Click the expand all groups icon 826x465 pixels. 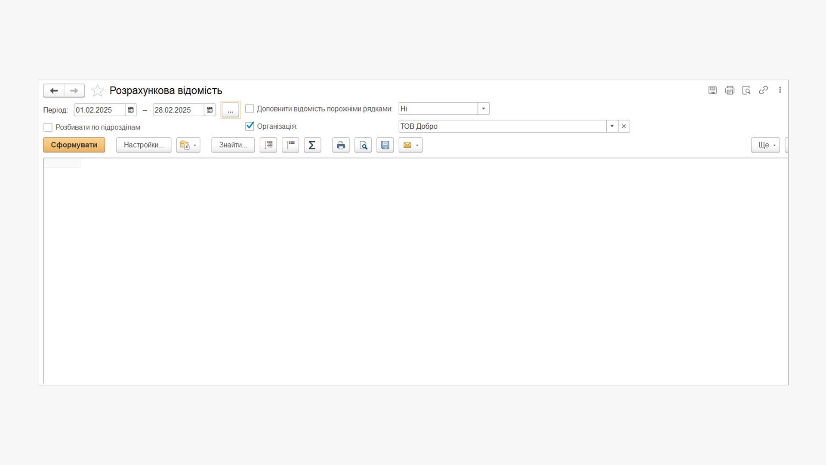point(268,145)
